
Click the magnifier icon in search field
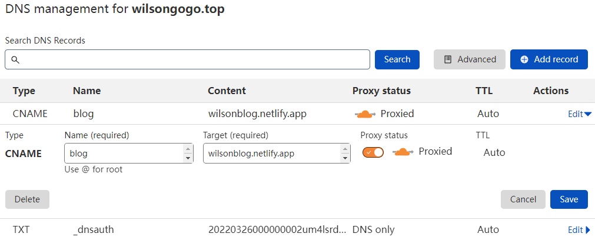point(15,59)
